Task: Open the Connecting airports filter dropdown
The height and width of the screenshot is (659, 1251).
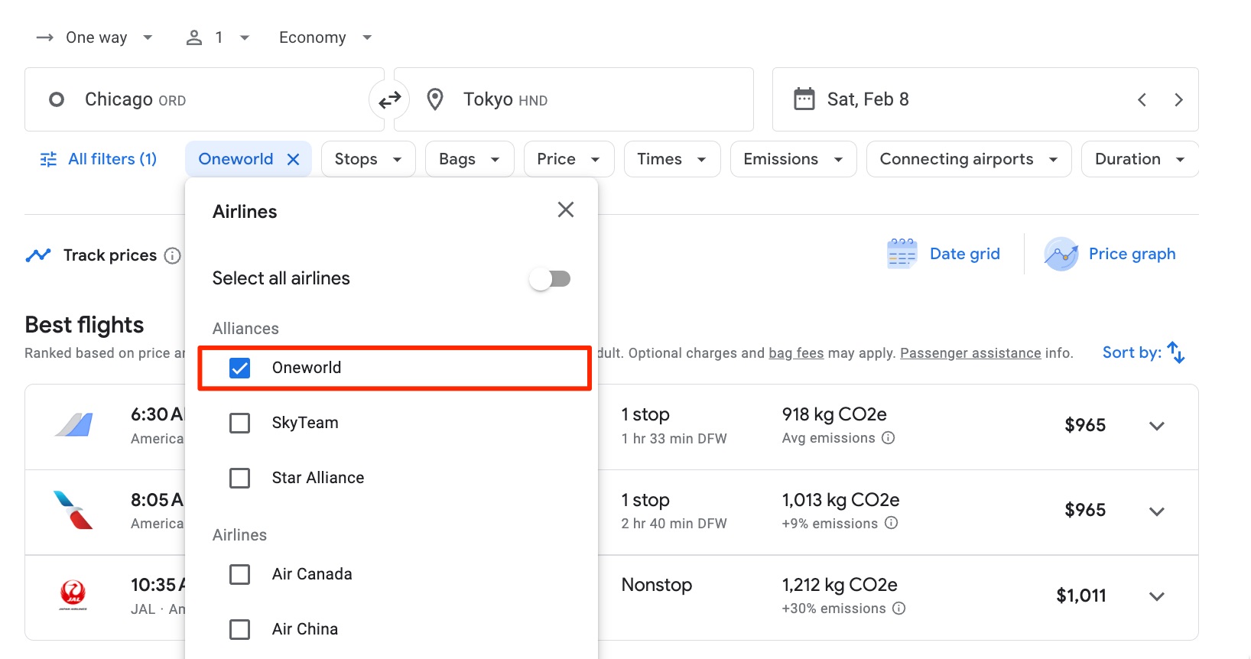Action: 969,159
